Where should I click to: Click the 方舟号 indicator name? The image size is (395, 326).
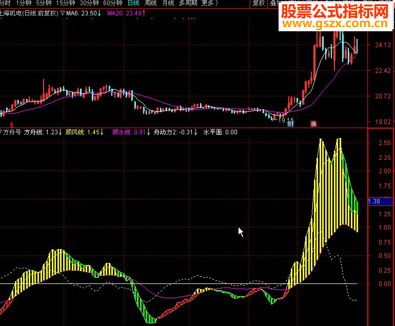pyautogui.click(x=12, y=132)
